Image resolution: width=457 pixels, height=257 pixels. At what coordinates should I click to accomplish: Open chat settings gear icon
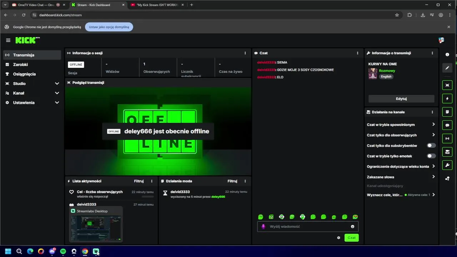pyautogui.click(x=338, y=238)
